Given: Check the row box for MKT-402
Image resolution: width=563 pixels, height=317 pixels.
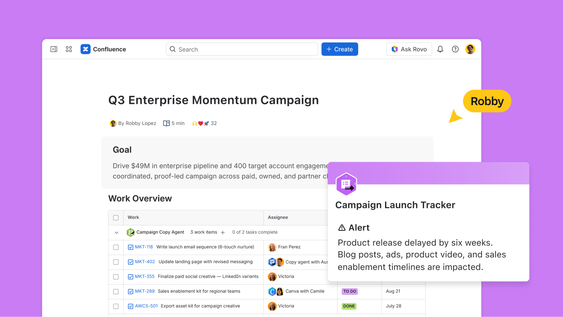Looking at the screenshot, I should 116,262.
